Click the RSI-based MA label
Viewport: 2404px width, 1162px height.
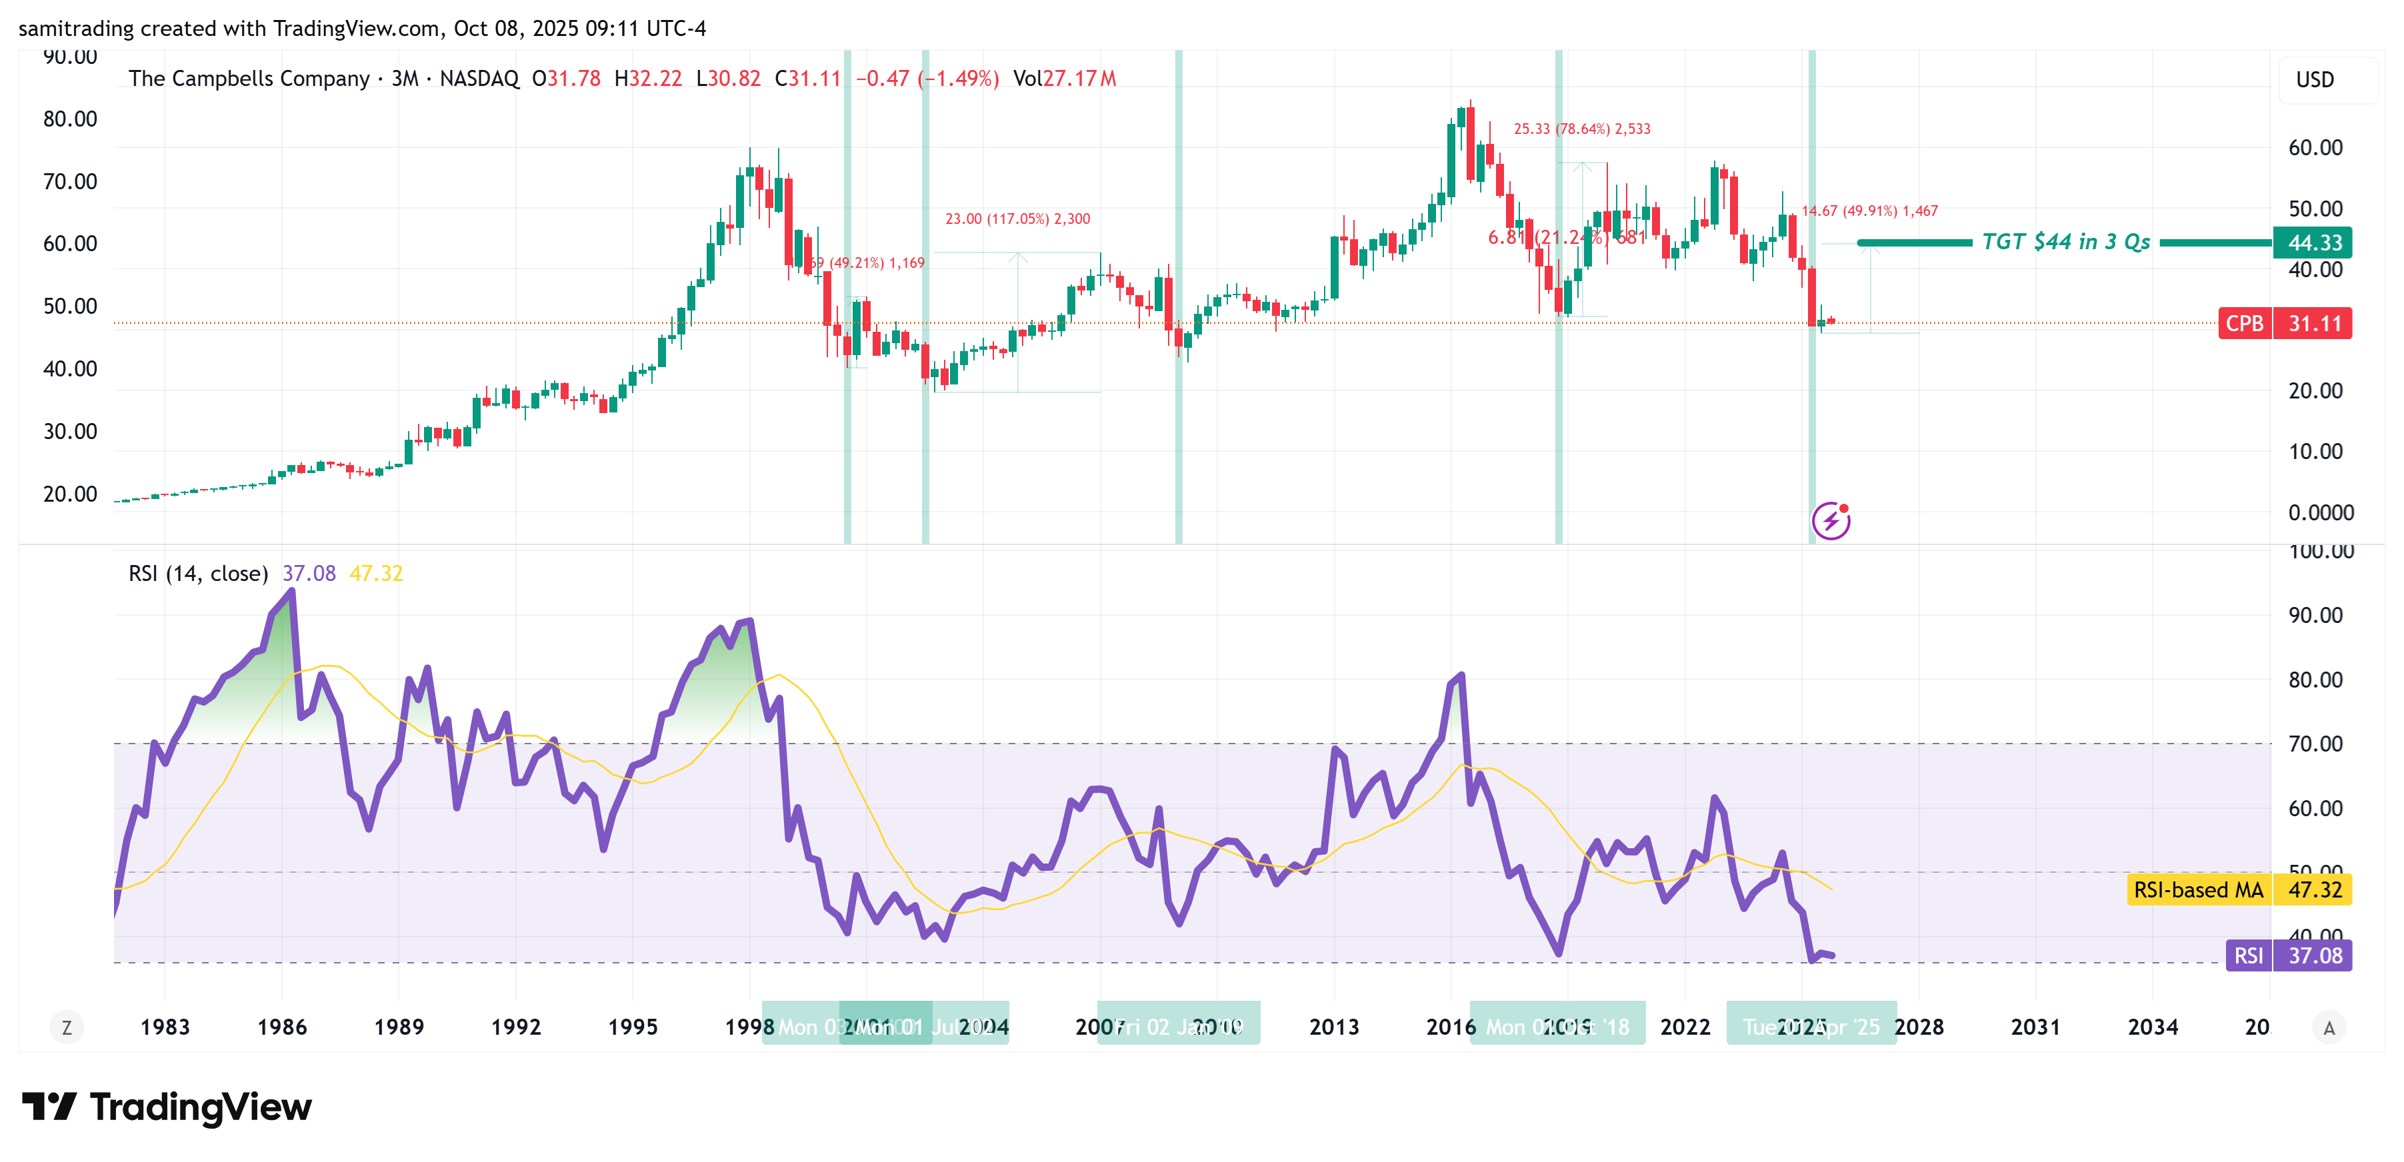coord(2199,889)
